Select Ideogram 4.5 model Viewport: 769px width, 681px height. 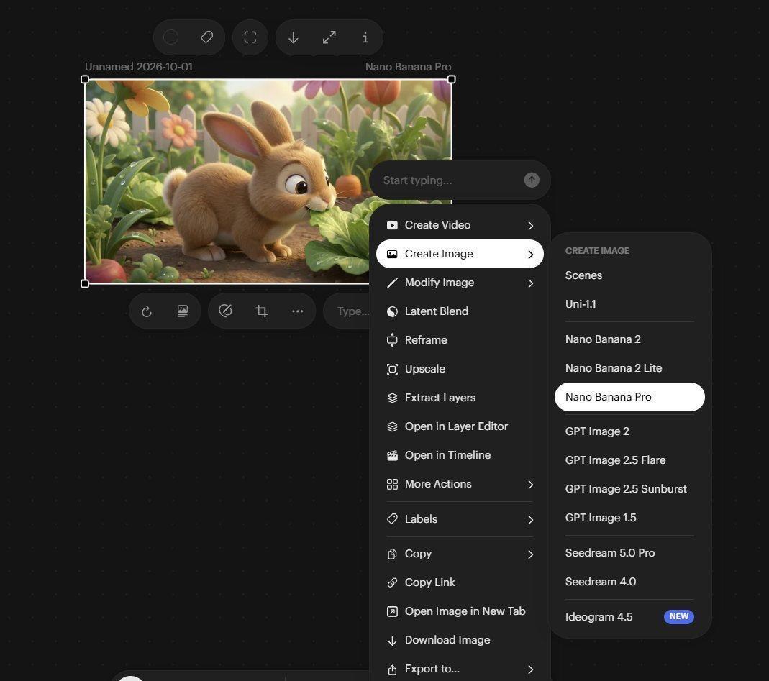tap(629, 617)
